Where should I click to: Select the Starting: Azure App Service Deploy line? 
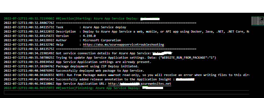click(x=82, y=18)
